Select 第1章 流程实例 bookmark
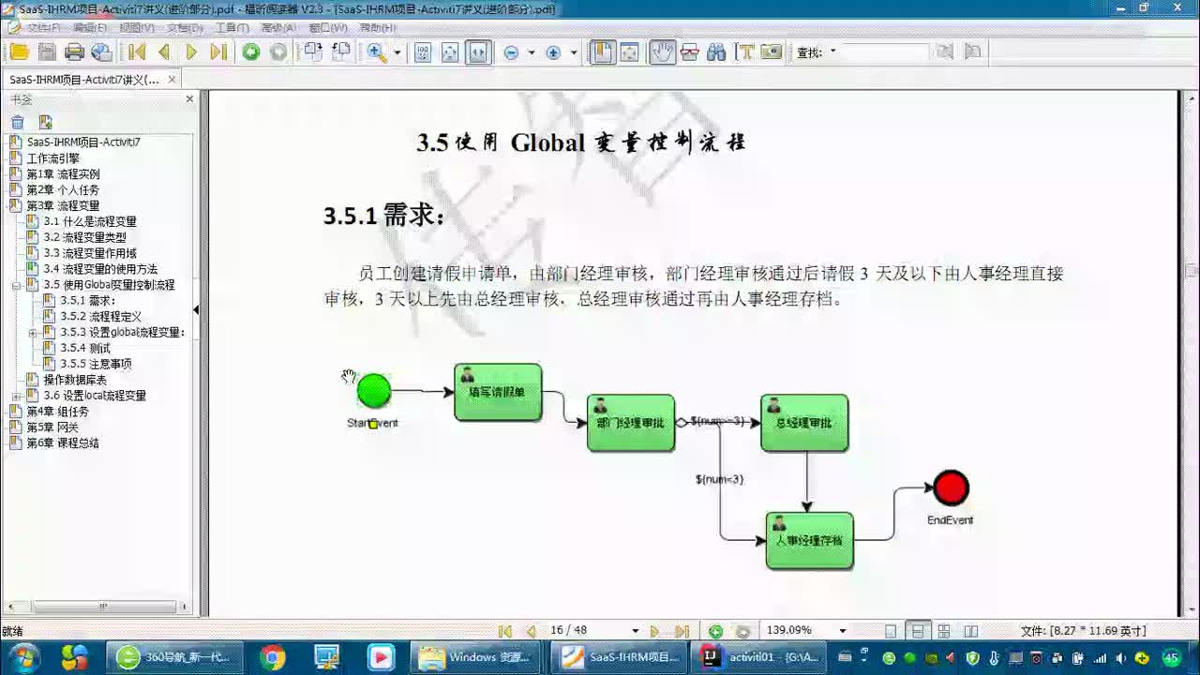The height and width of the screenshot is (675, 1200). point(63,173)
